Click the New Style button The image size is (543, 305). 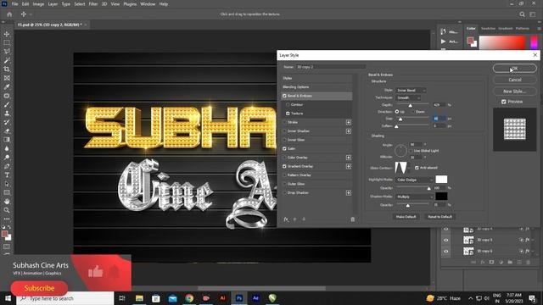click(x=515, y=91)
